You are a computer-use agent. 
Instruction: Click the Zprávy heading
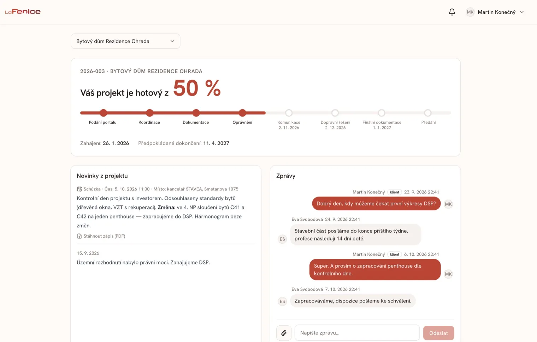286,176
